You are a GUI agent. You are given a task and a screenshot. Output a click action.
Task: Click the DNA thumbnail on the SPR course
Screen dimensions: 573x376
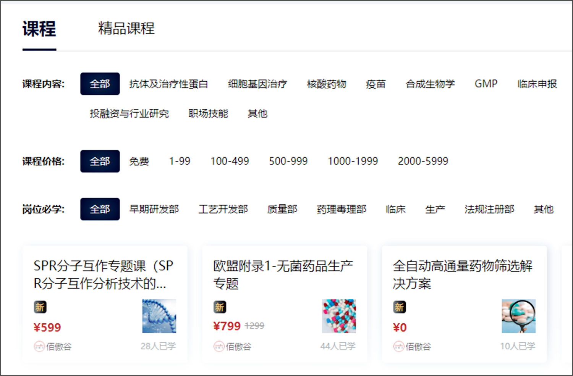click(x=159, y=316)
